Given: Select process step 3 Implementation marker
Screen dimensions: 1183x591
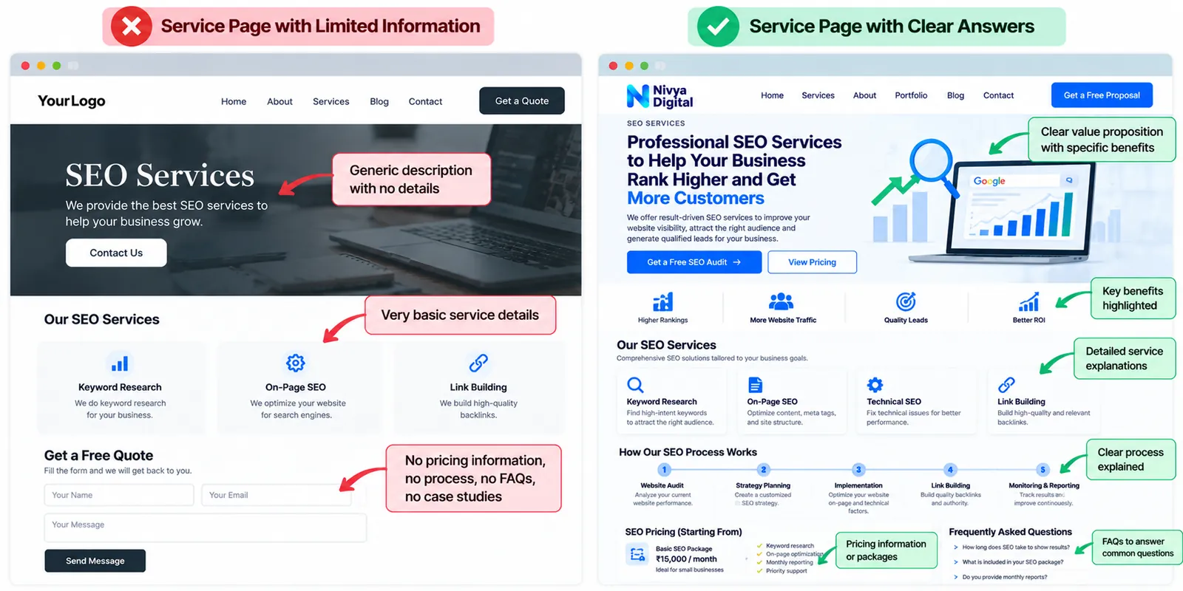Looking at the screenshot, I should pyautogui.click(x=858, y=470).
